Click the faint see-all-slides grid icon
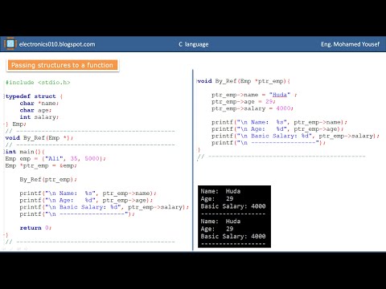 [x=18, y=249]
